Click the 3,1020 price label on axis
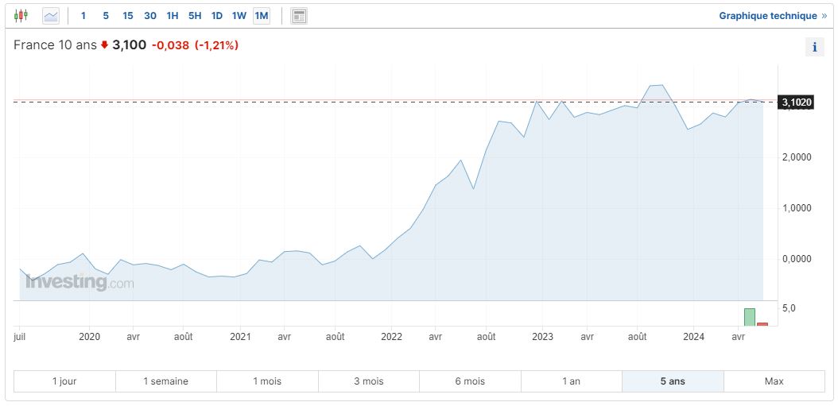The width and height of the screenshot is (838, 406). click(x=797, y=102)
